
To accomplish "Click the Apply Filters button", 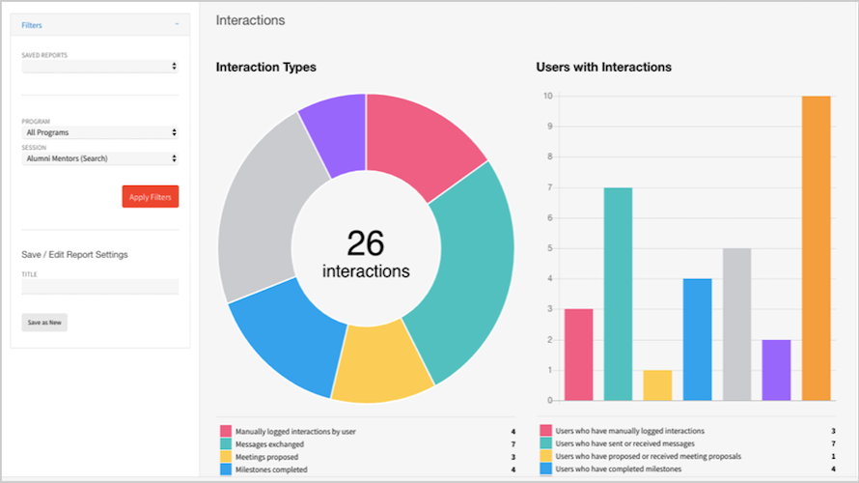I will (x=151, y=197).
